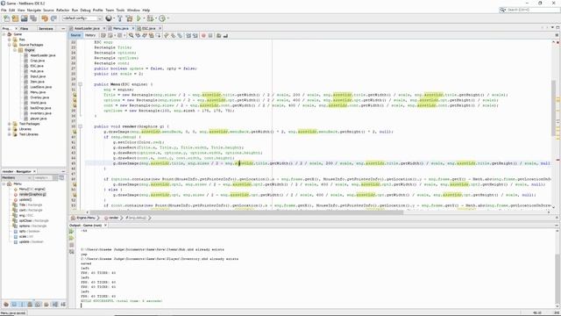Click the Profile Project clock icon
The height and width of the screenshot is (316, 561).
[162, 18]
